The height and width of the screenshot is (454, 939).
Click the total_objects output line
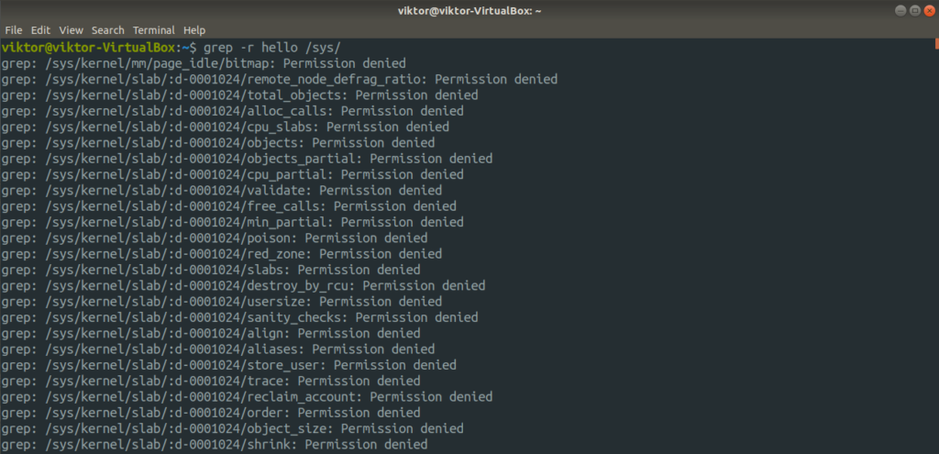click(239, 95)
